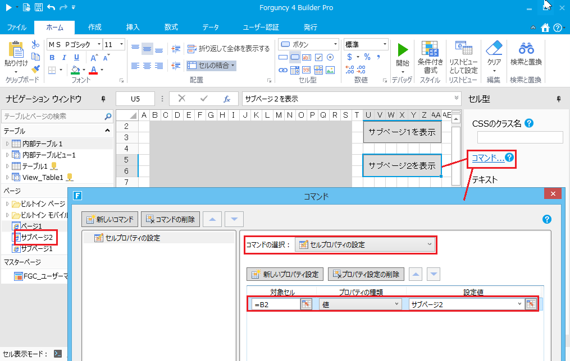The image size is (570, 361).
Task: Open the ボタン cell type dropdown
Action: [x=335, y=44]
